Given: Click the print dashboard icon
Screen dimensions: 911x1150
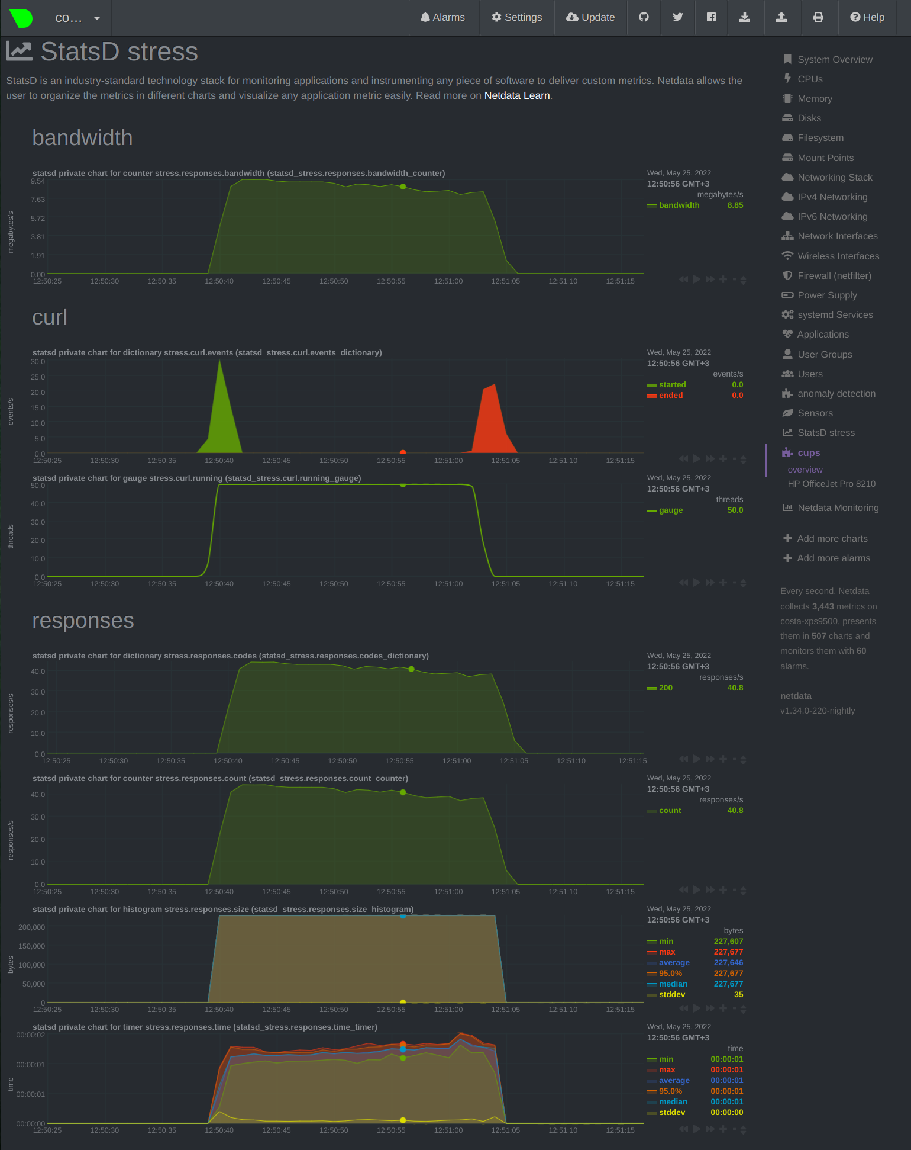Looking at the screenshot, I should click(818, 17).
